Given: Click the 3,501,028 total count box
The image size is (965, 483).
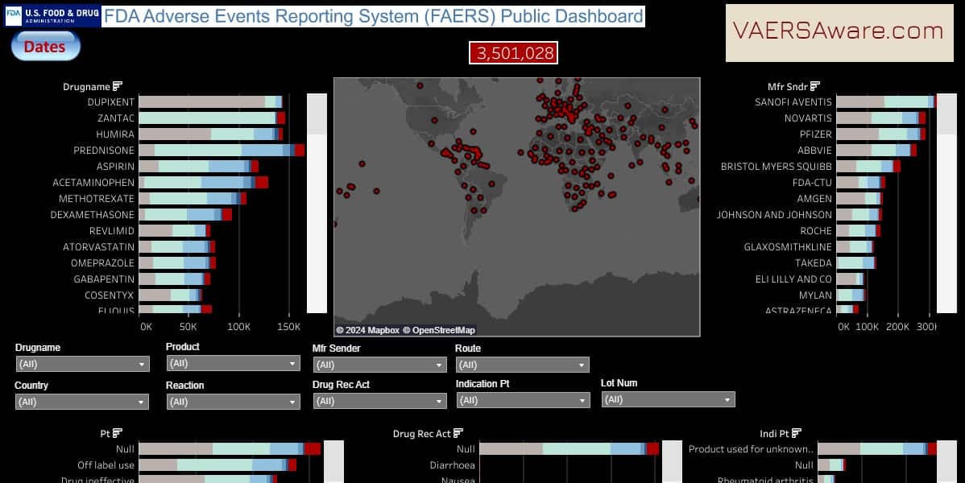Looking at the screenshot, I should pos(513,53).
